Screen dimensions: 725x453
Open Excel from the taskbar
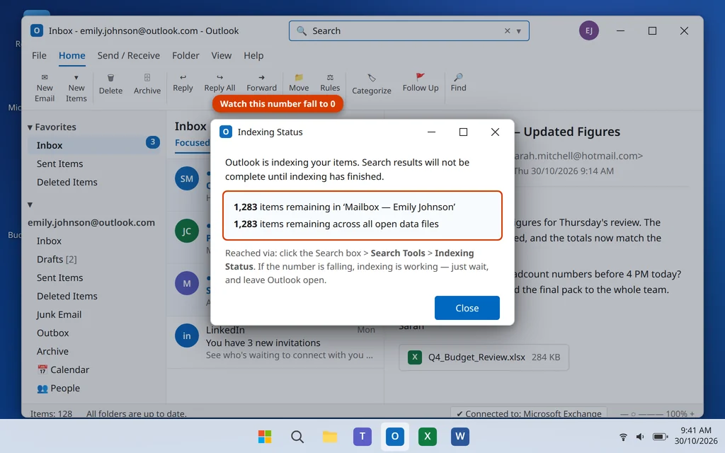(427, 436)
